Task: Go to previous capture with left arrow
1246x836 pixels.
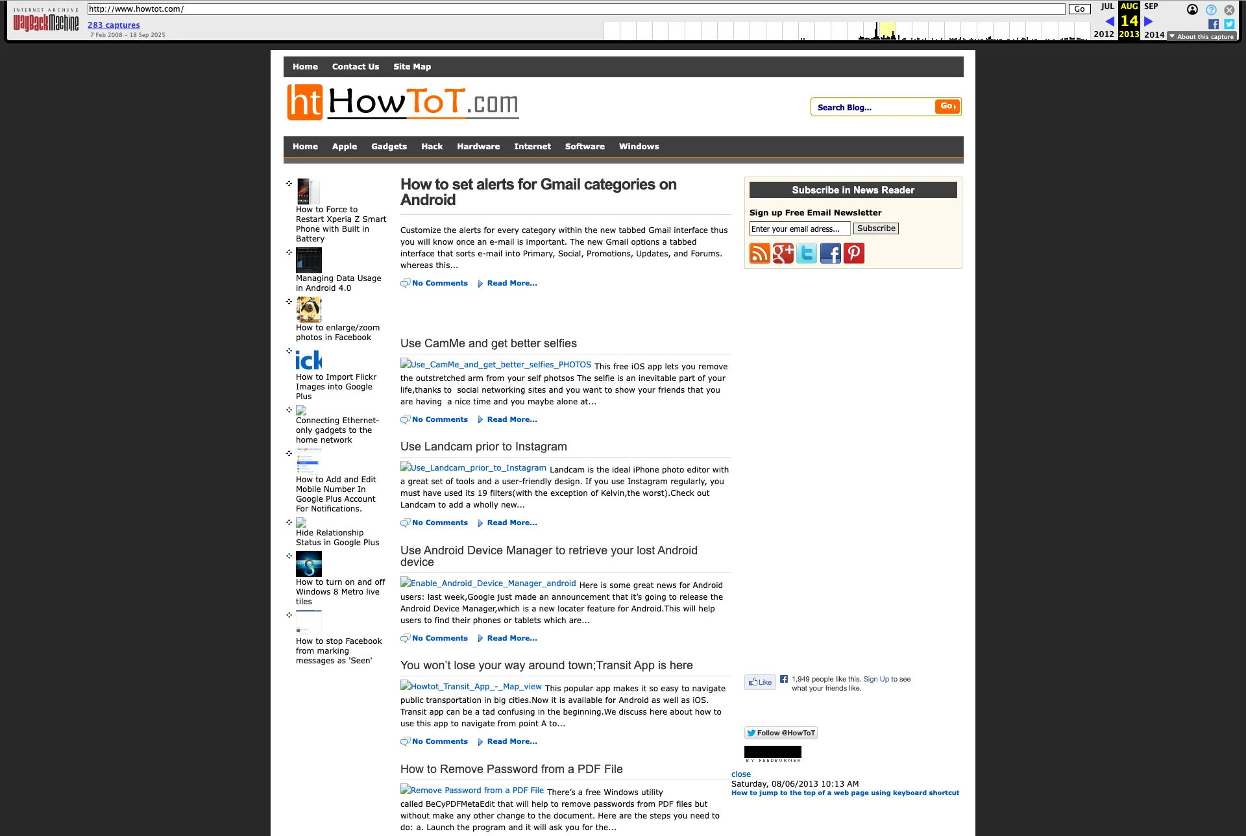Action: coord(1109,21)
